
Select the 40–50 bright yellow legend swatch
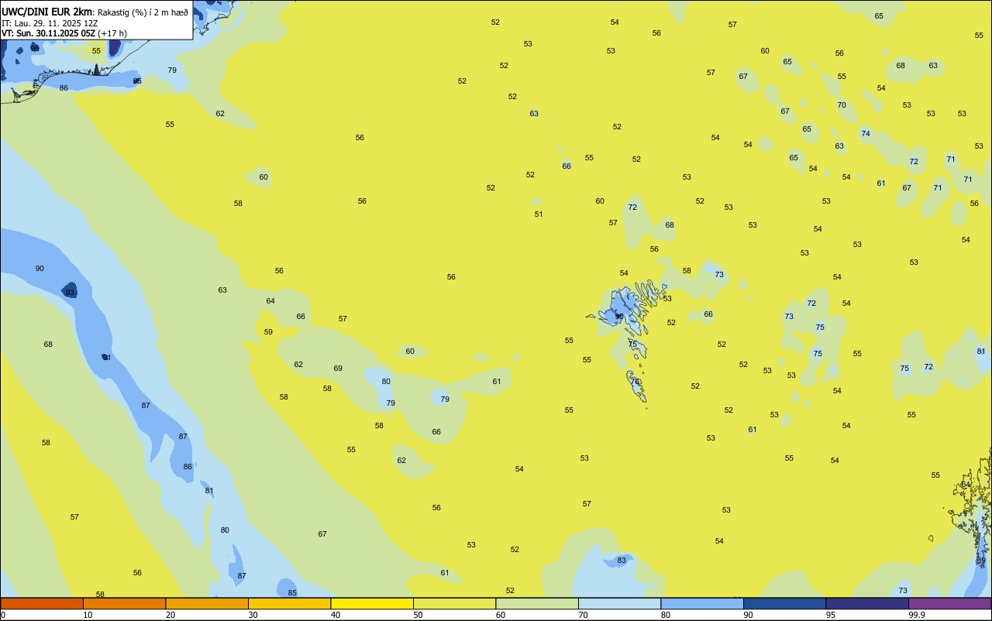pos(372,603)
